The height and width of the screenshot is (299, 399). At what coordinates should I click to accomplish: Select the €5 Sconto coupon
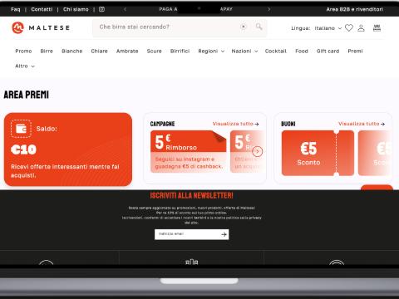coord(318,153)
